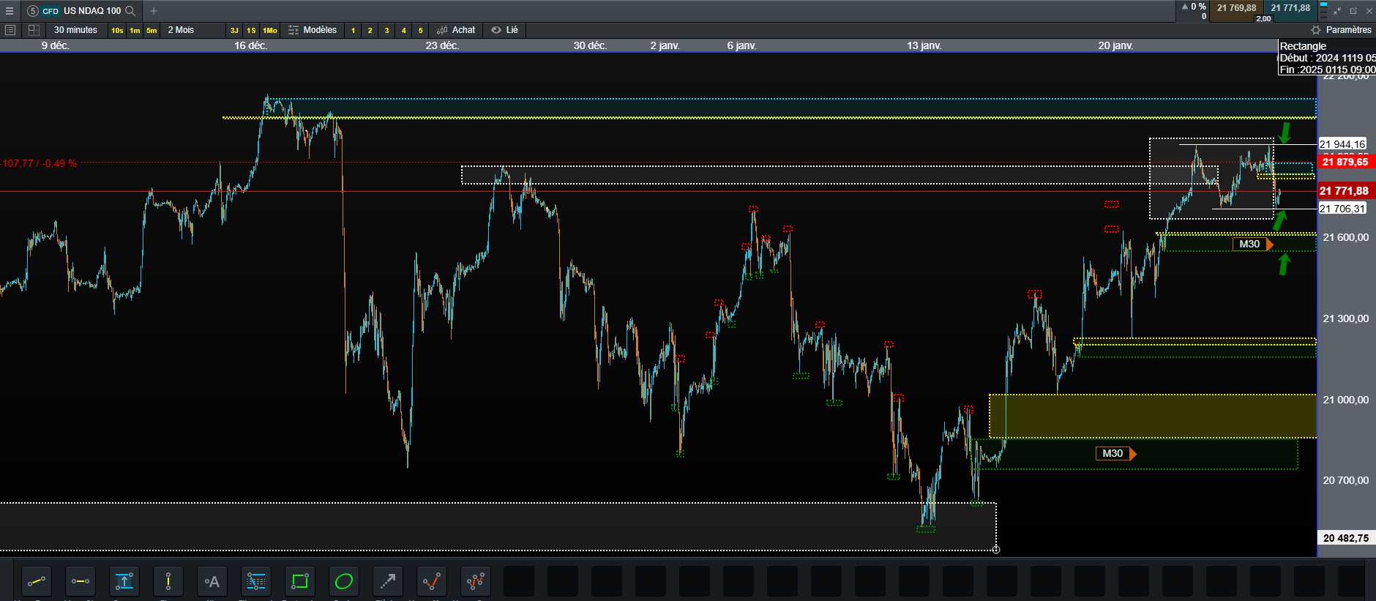The width and height of the screenshot is (1376, 601).
Task: Select the text annotation tool
Action: 212,582
